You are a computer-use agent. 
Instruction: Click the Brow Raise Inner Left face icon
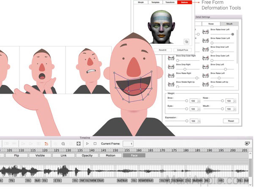pos(205,32)
